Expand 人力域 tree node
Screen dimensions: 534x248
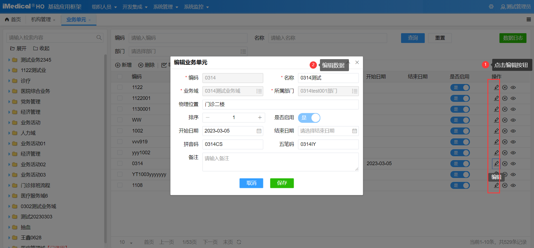coord(9,133)
